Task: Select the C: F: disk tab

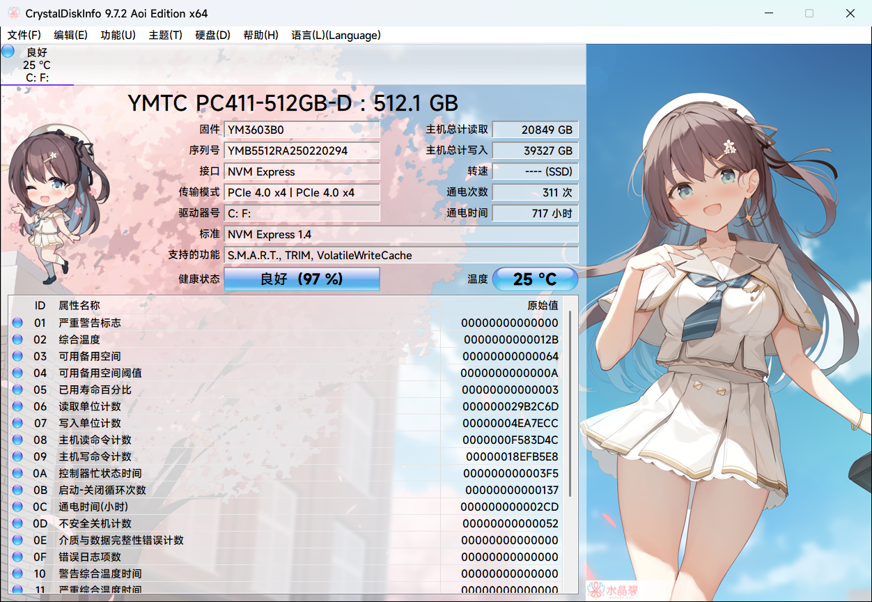Action: (x=37, y=65)
